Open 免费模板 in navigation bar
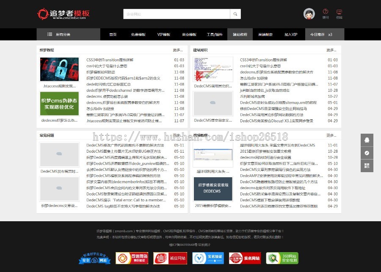Screen dimensions: 381x272 (138, 35)
